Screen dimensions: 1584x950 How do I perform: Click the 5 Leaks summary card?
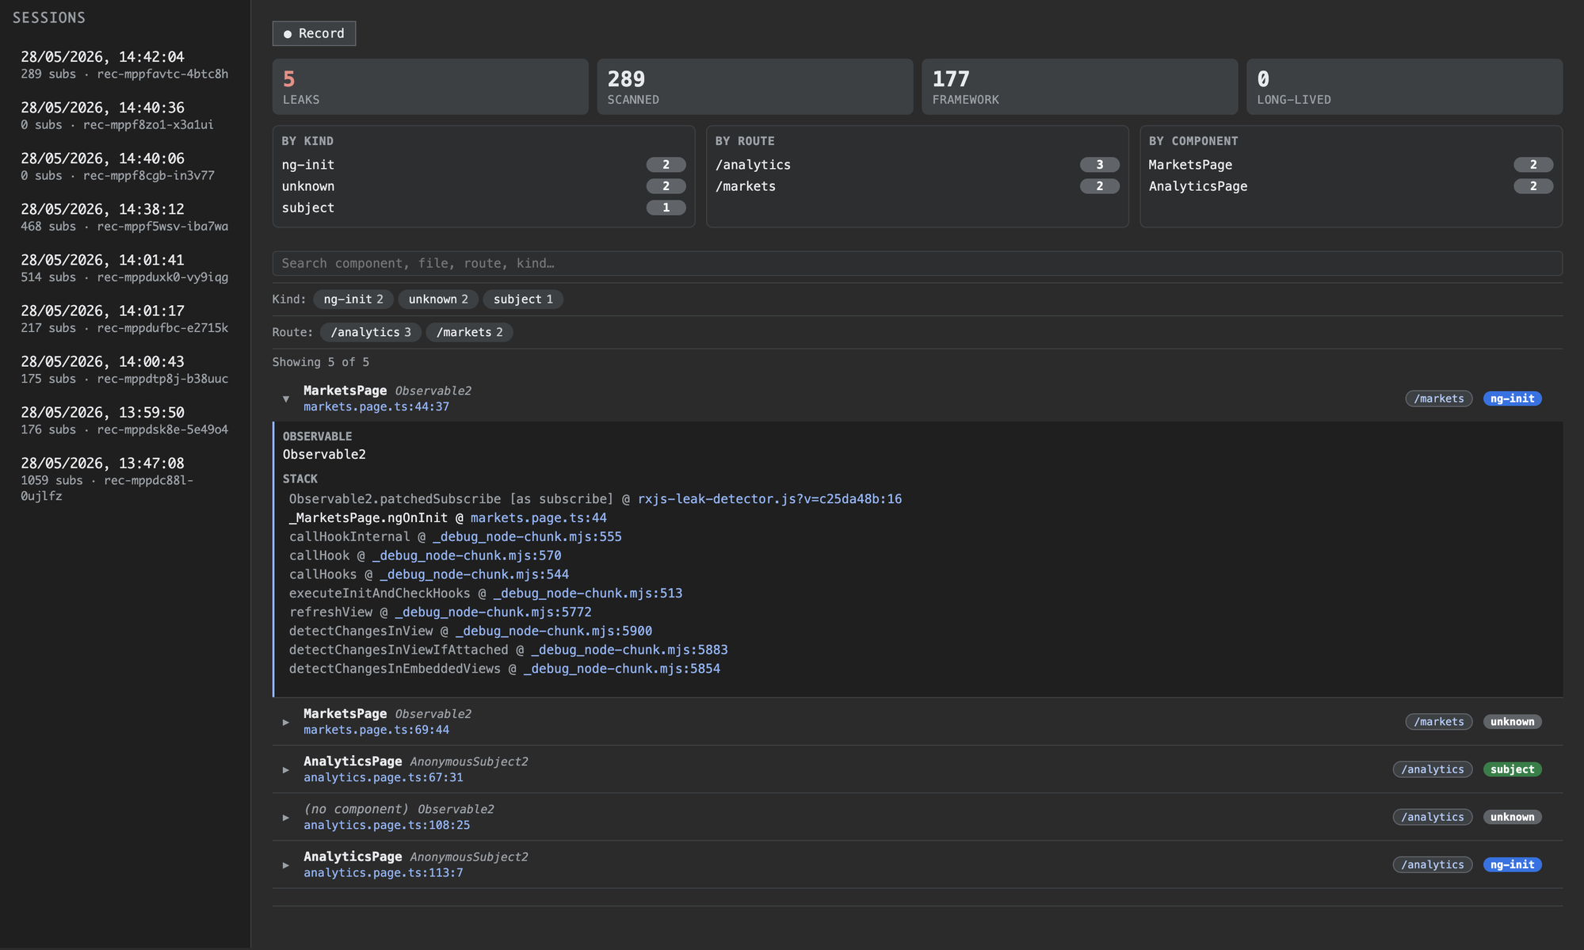click(430, 87)
